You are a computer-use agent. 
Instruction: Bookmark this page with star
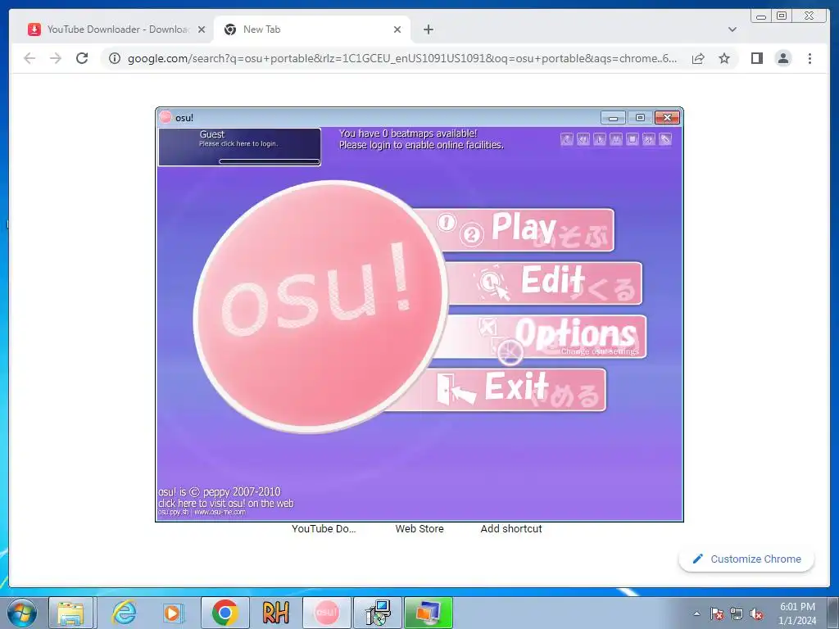(724, 58)
